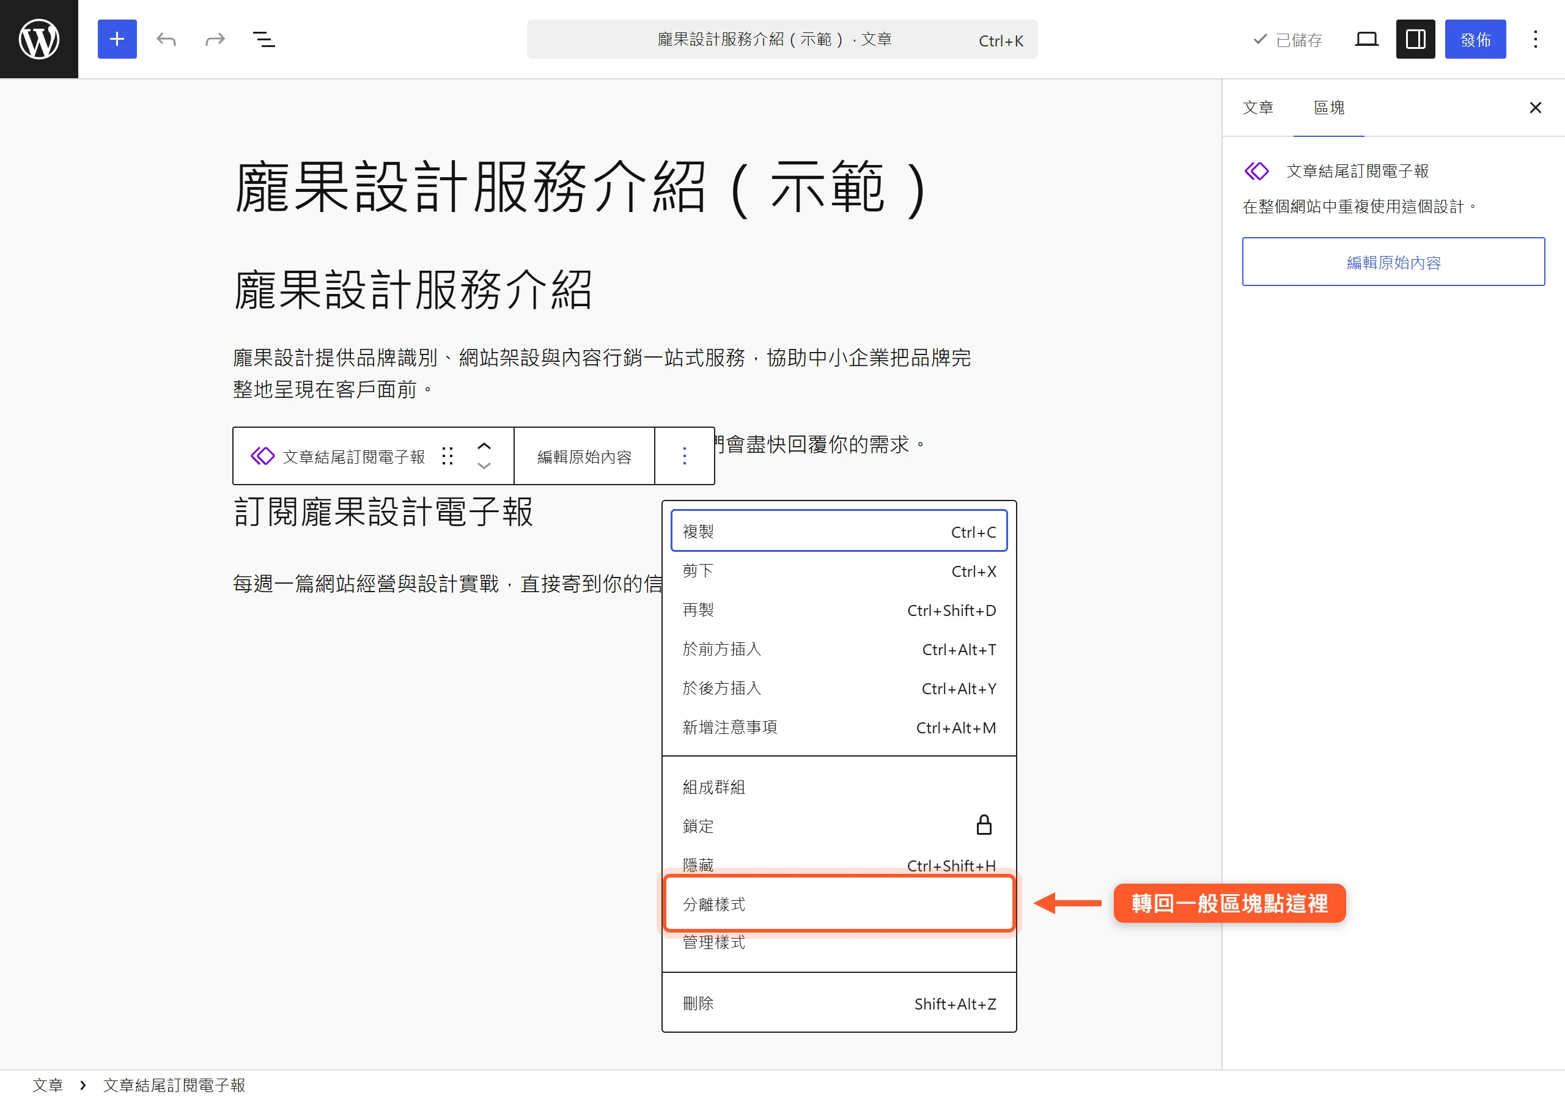Close the settings sidebar
This screenshot has height=1100, width=1565.
pyautogui.click(x=1536, y=108)
